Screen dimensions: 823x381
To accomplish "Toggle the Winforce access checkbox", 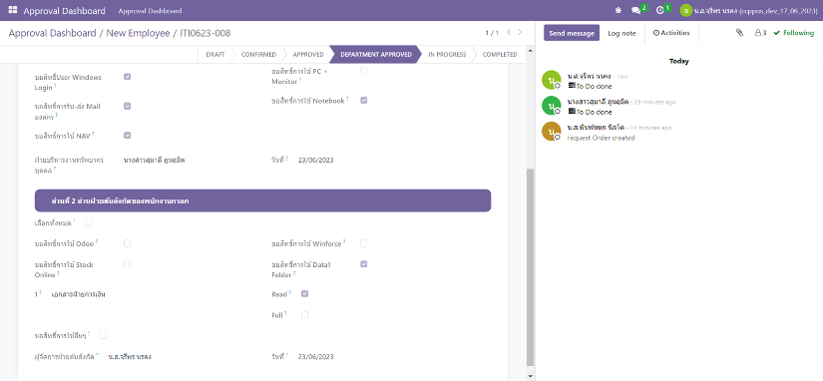I will (364, 243).
